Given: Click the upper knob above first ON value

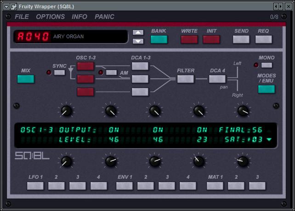Looking at the screenshot, I should point(111,111).
